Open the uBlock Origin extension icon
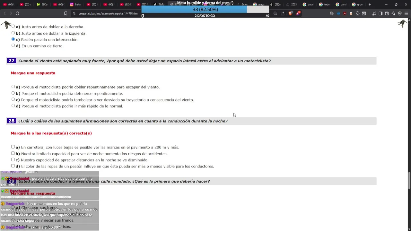This screenshot has width=411, height=231. (x=345, y=13)
